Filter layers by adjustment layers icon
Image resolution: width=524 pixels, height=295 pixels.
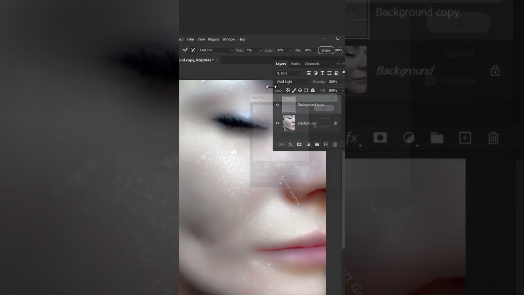pos(316,73)
